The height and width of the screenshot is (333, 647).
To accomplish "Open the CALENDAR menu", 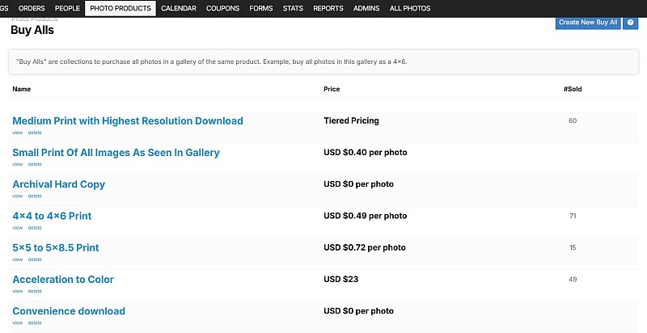I will click(179, 8).
